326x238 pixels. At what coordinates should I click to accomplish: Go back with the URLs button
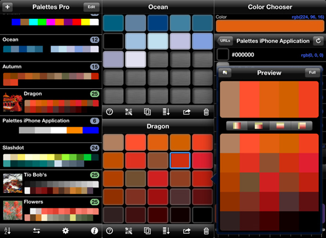click(x=224, y=41)
